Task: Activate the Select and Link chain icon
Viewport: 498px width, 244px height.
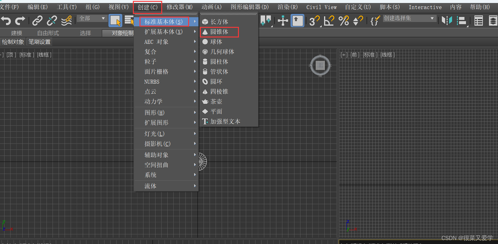Action: tap(37, 21)
